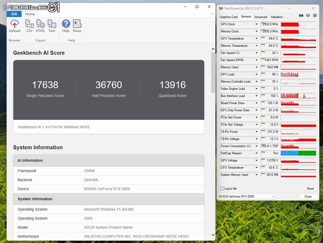This screenshot has width=323, height=243.
Task: Open GPU Temperature sensor dropdown
Action: click(x=256, y=38)
